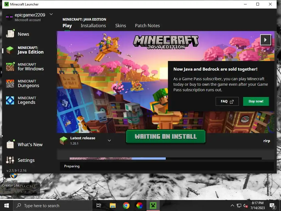Viewport: 281px width, 211px height.
Task: Click the muted volume tray icon
Action: pos(245,206)
